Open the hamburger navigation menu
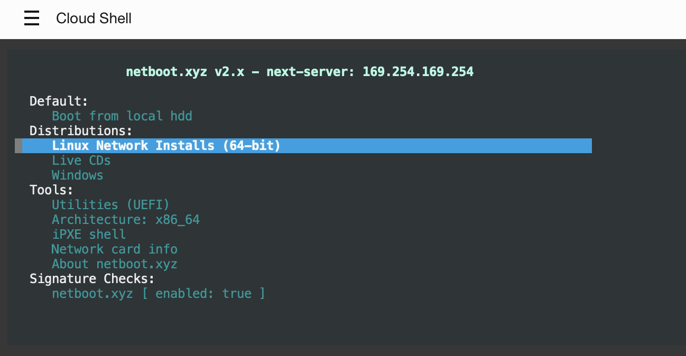The height and width of the screenshot is (356, 686). 32,18
